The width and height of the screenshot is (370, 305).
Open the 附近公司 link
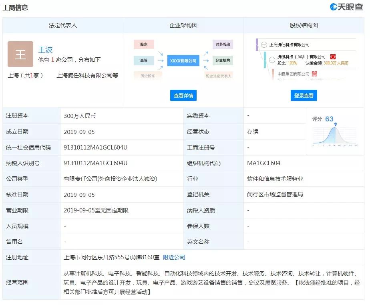click(174, 257)
